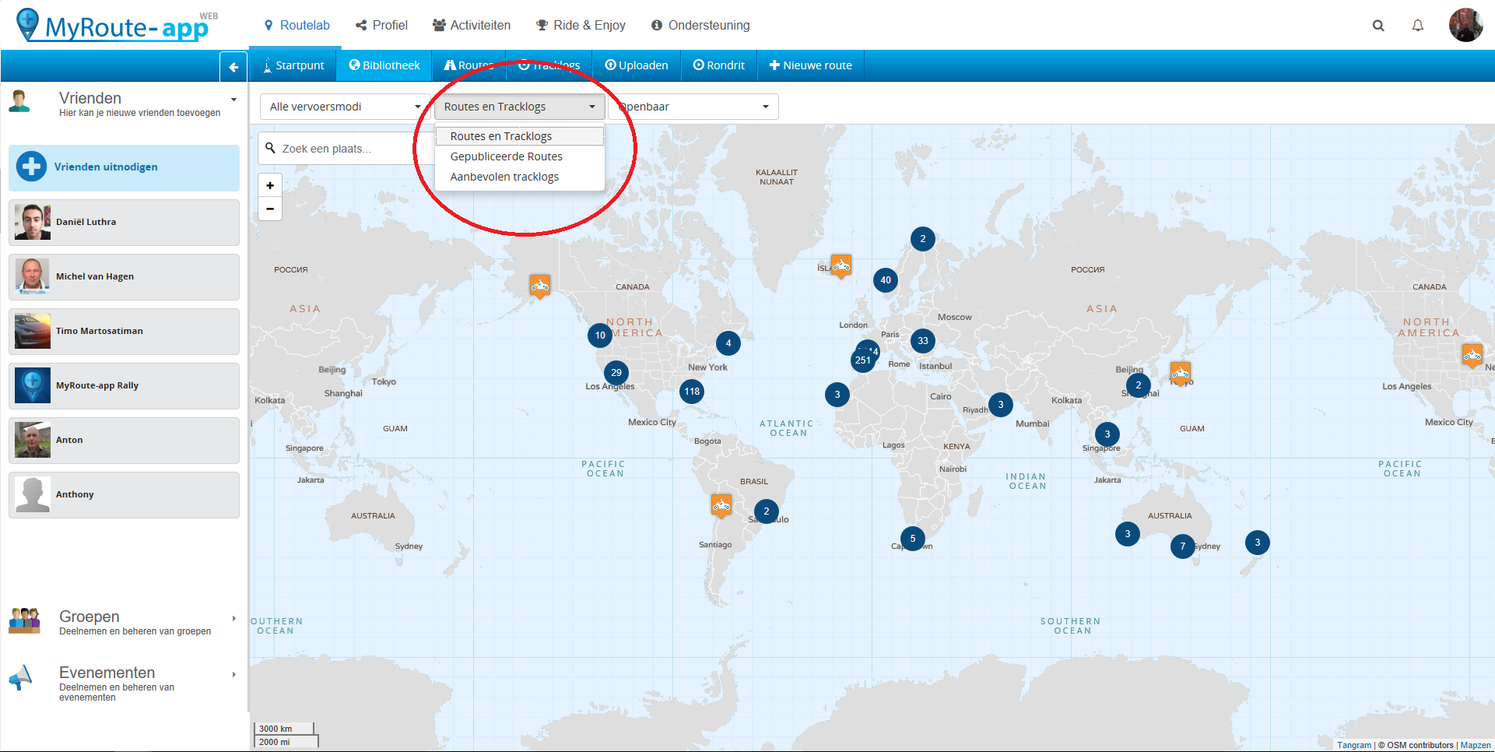The width and height of the screenshot is (1495, 752).
Task: Click cluster marker 33 near Moscow
Action: click(x=923, y=341)
